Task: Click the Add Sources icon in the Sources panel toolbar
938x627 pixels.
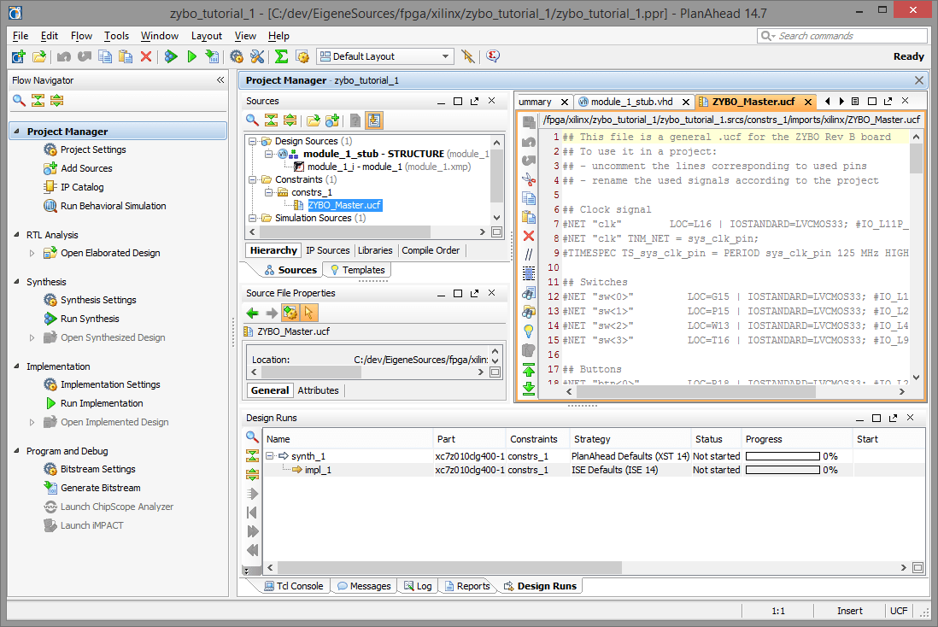Action: [332, 120]
